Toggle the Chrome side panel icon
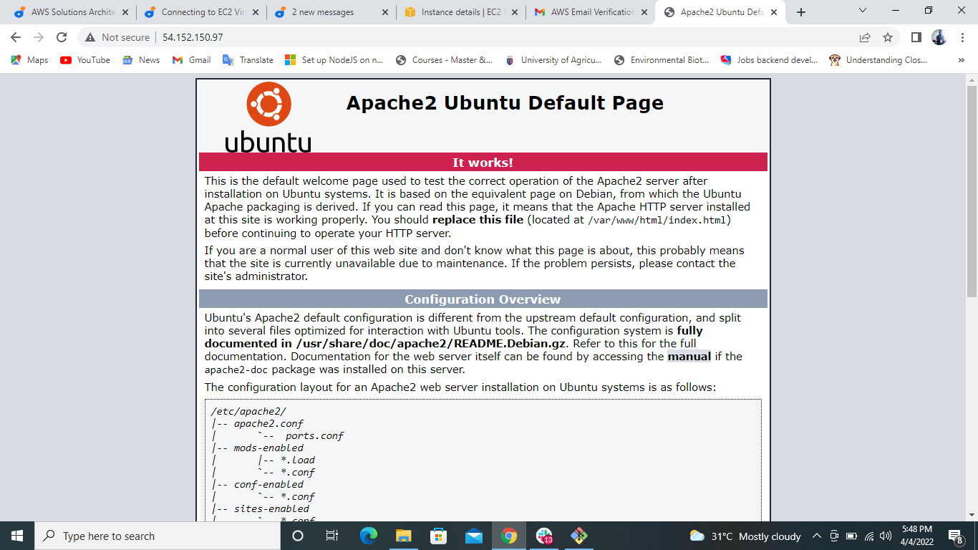This screenshot has height=550, width=978. tap(916, 37)
